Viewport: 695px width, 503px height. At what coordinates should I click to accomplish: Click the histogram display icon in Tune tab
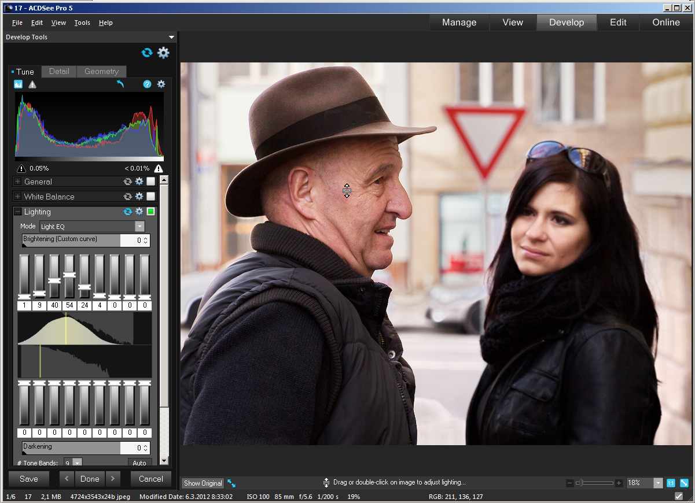pos(18,84)
